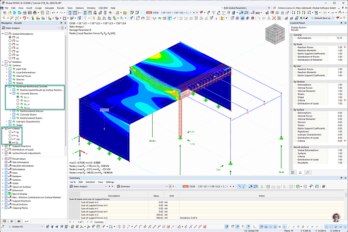Pin the Navigator Results panel
The height and width of the screenshot is (232, 348).
click(x=61, y=23)
